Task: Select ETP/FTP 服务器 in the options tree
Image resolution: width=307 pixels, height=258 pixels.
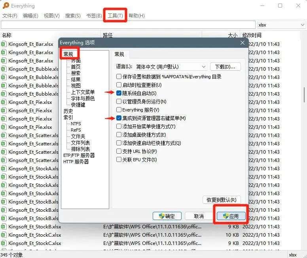Action: (x=79, y=155)
